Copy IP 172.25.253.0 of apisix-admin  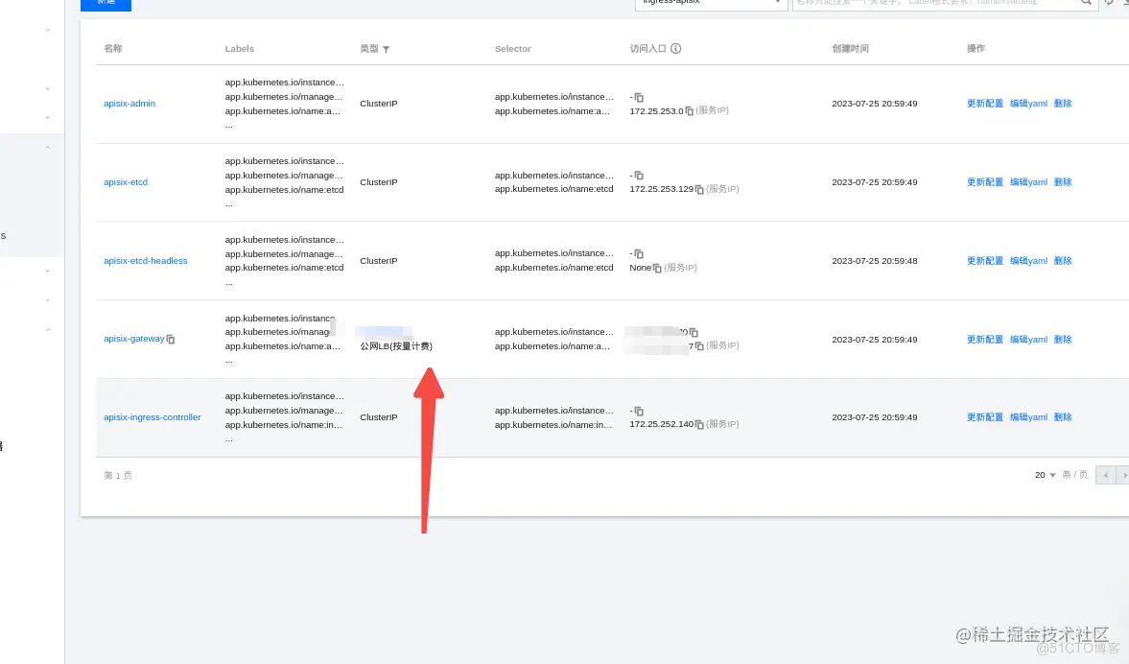point(689,111)
